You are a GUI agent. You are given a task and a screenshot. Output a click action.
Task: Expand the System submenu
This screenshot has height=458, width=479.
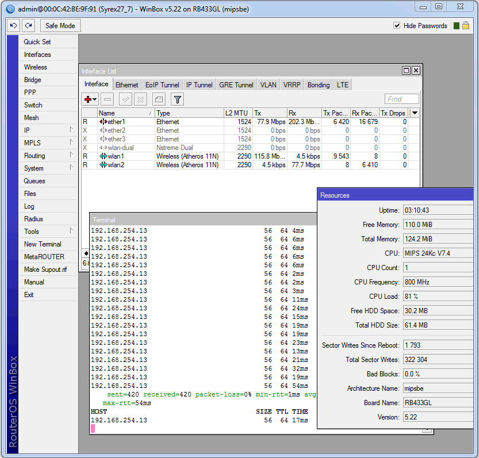[71, 168]
